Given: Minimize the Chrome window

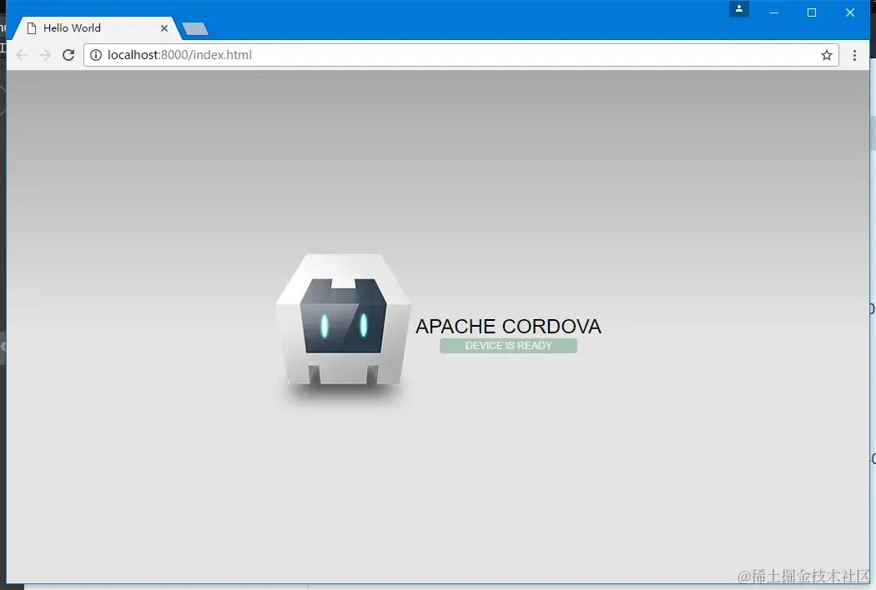Looking at the screenshot, I should pyautogui.click(x=773, y=12).
